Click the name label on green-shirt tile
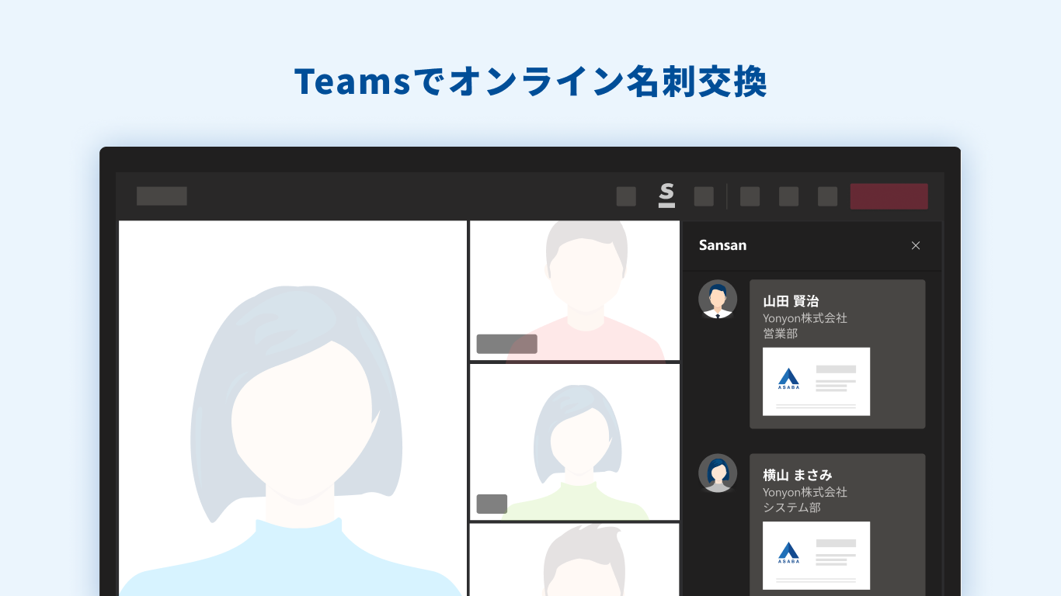 click(492, 504)
